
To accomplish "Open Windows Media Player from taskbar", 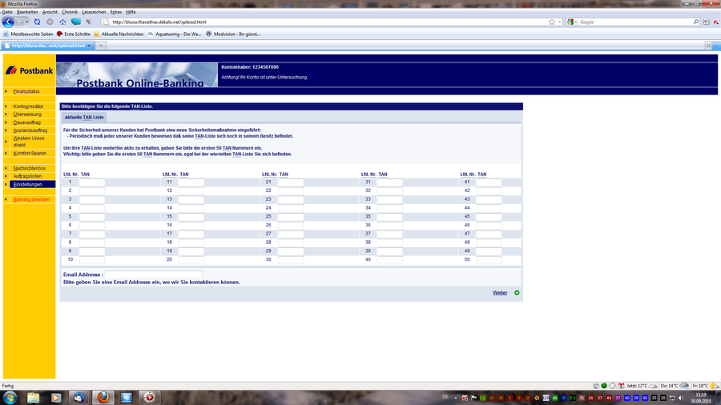I will click(55, 397).
